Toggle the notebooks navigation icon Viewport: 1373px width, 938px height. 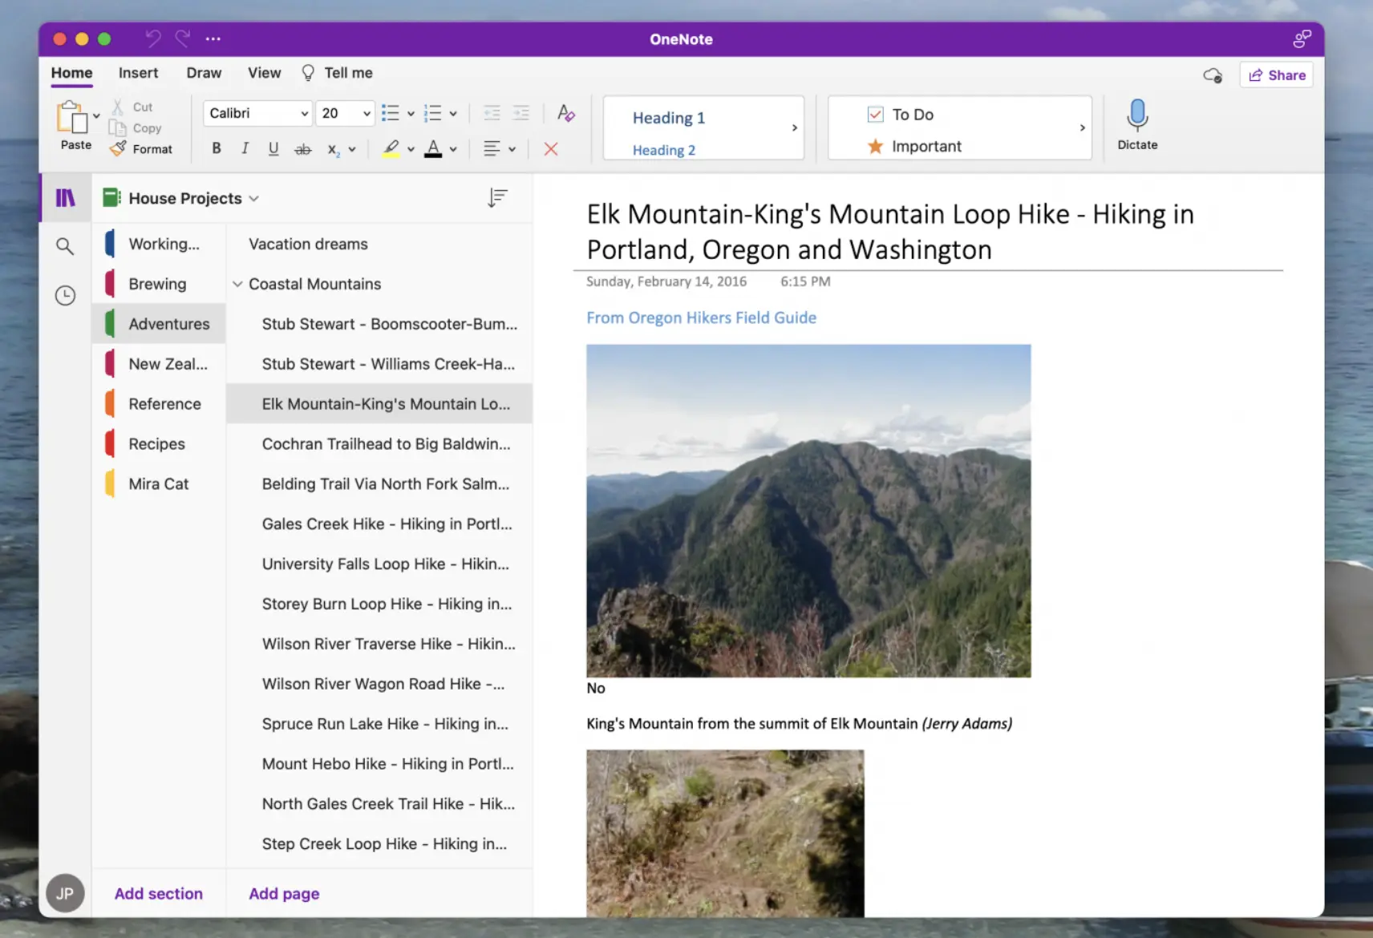pyautogui.click(x=65, y=198)
